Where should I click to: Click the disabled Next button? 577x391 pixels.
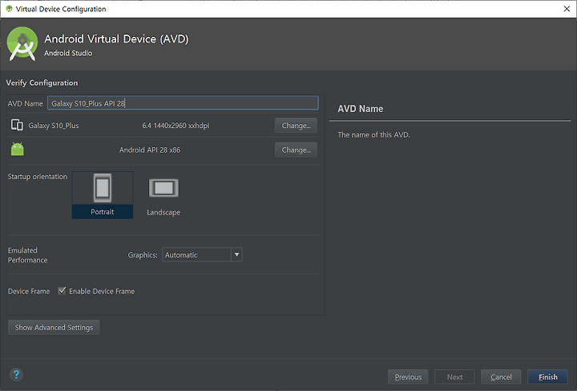[454, 377]
